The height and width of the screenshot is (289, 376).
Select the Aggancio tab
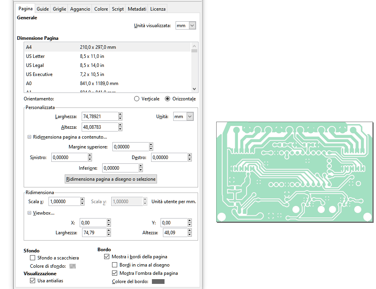pos(80,9)
